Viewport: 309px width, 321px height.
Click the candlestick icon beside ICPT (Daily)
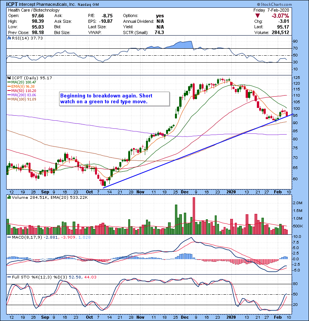point(9,78)
